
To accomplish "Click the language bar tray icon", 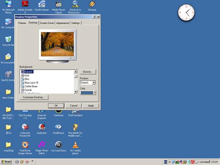I will 165,162.
